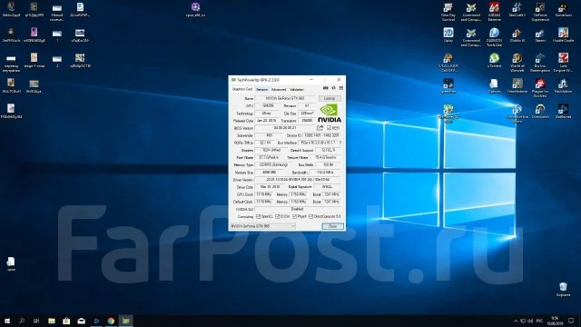
Task: Click the Name field NVIDIA GeForce GTX 960
Action: point(285,98)
